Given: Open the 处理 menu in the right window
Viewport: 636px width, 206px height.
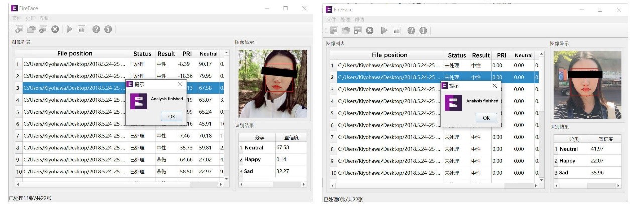Looking at the screenshot, I should 345,20.
